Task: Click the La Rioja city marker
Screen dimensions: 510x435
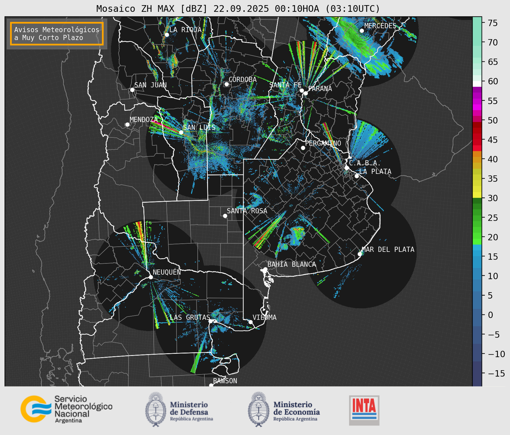Action: pyautogui.click(x=167, y=34)
